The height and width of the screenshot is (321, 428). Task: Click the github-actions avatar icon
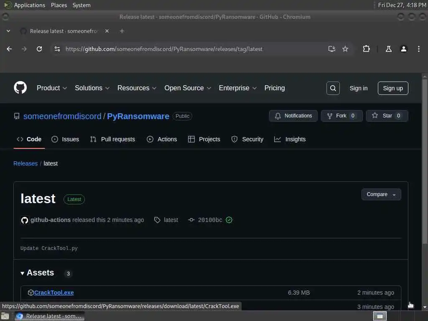coord(25,220)
